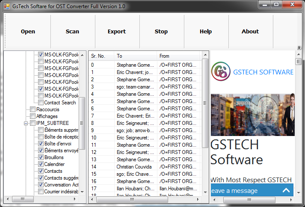Screen dimensions: 305x207
Task: Open the About toolbar item
Action: [x=250, y=32]
